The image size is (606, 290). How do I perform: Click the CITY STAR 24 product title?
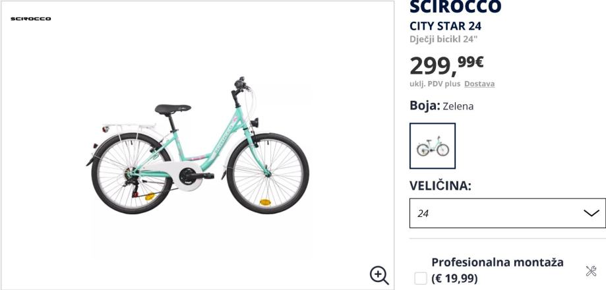point(446,26)
